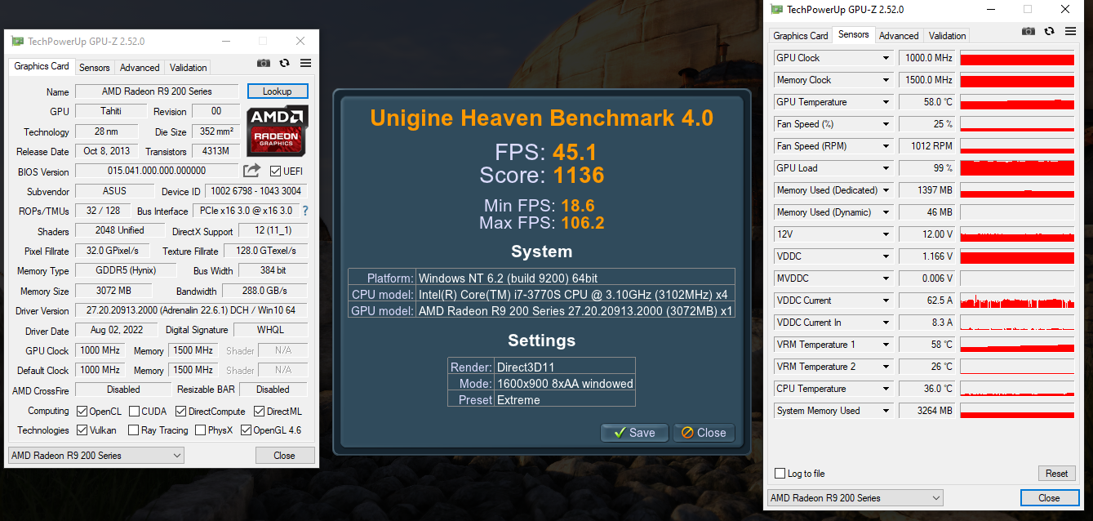This screenshot has height=521, width=1093.
Task: Click the AMD Radeon Graphics logo
Action: [278, 130]
